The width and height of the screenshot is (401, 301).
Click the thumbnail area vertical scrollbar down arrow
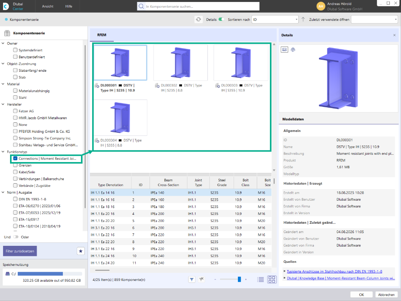[x=274, y=170]
